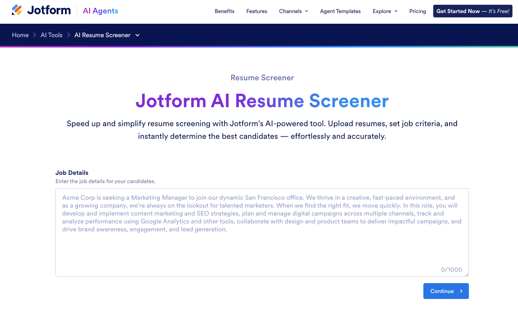Select the Benefits navigation item
This screenshot has width=518, height=312.
[x=225, y=11]
